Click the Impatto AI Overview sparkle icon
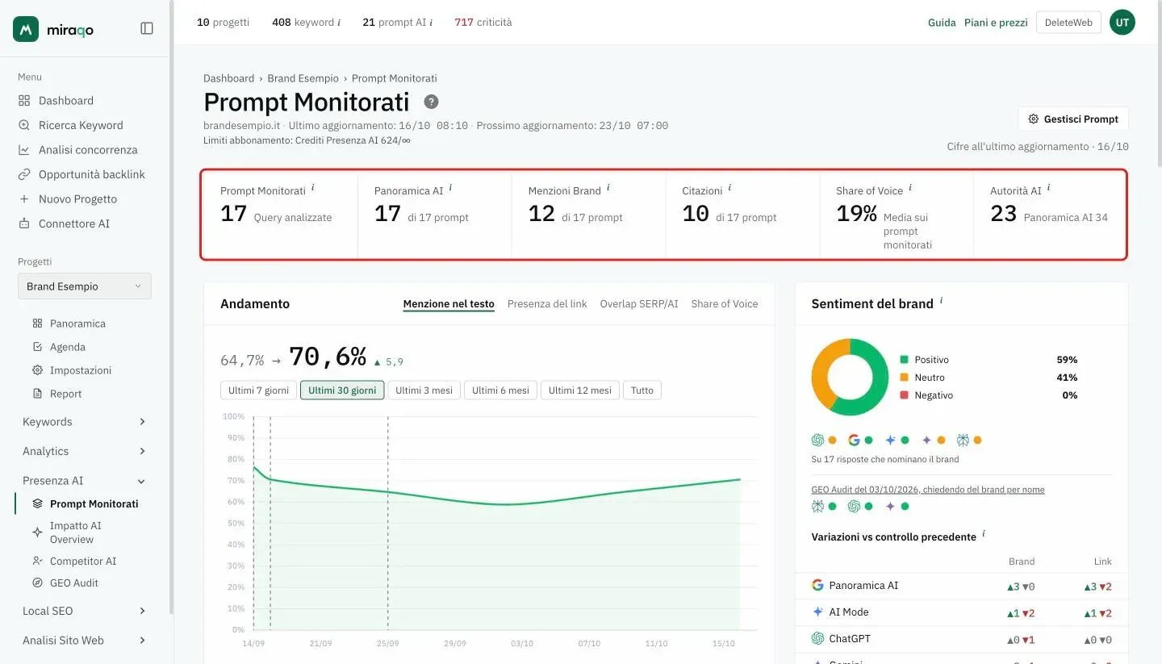1162x664 pixels. click(x=37, y=532)
